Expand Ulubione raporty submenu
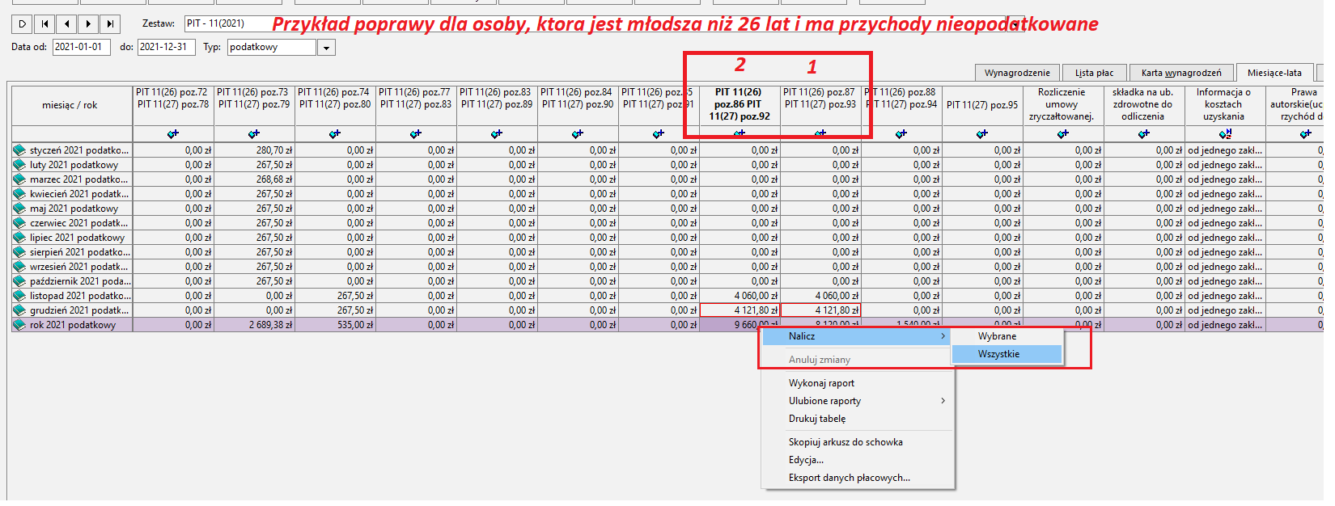 coord(943,401)
